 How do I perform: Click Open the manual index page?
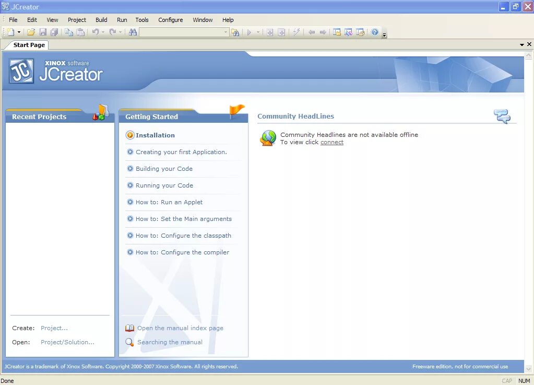180,328
